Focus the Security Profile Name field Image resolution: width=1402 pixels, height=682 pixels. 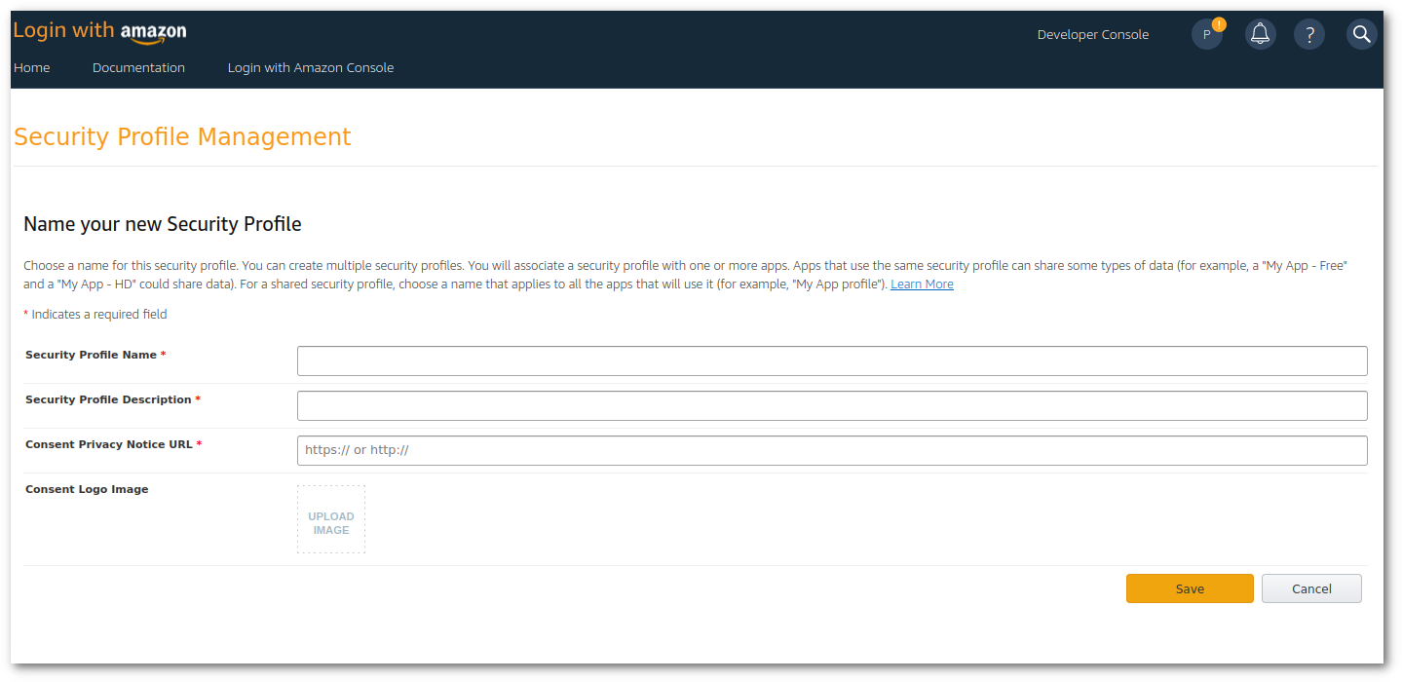(x=832, y=360)
